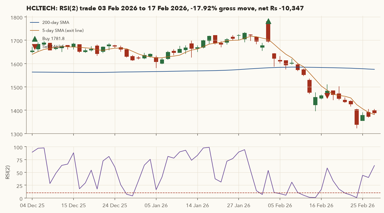Click the red sell triangle legend icon
The image size is (384, 213).
tap(35, 47)
